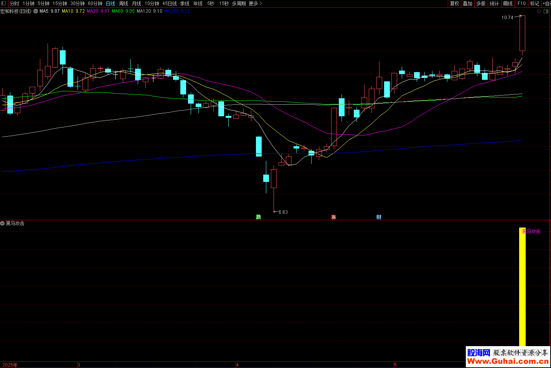
Task: Click the diamond icon above the chart
Action: (x=539, y=12)
